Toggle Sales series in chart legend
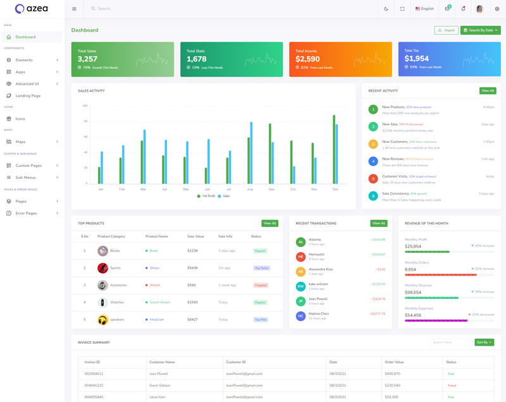506x402 pixels. pos(224,196)
